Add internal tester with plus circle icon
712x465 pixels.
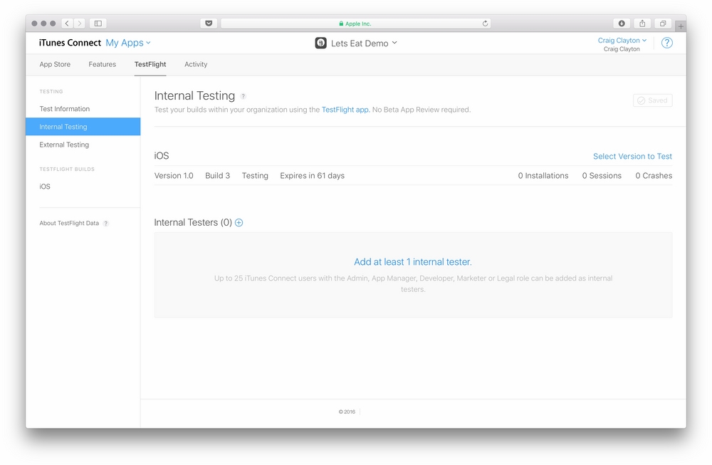239,222
